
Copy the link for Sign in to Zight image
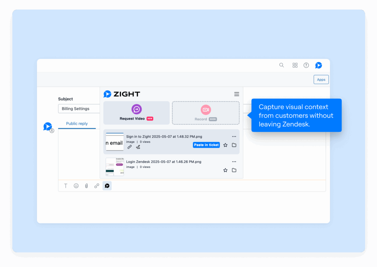129,147
